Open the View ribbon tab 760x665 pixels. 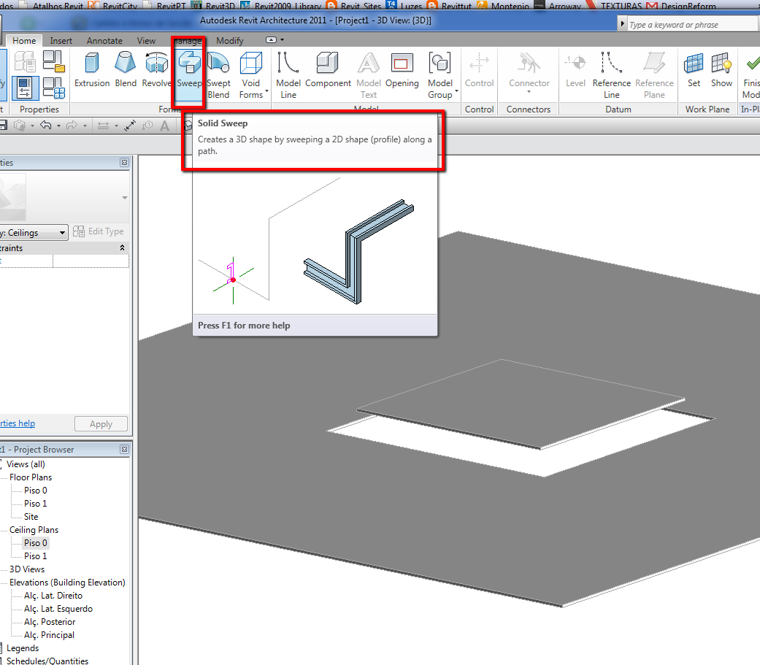pyautogui.click(x=146, y=41)
